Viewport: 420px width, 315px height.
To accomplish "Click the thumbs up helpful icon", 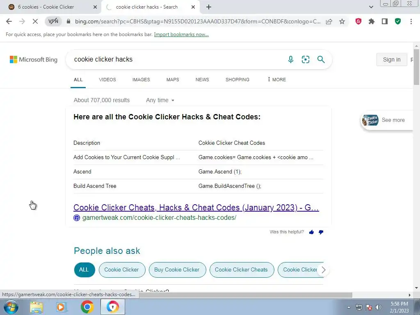I will [x=311, y=232].
